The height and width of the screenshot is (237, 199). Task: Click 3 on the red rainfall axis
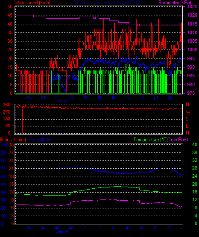(12, 216)
